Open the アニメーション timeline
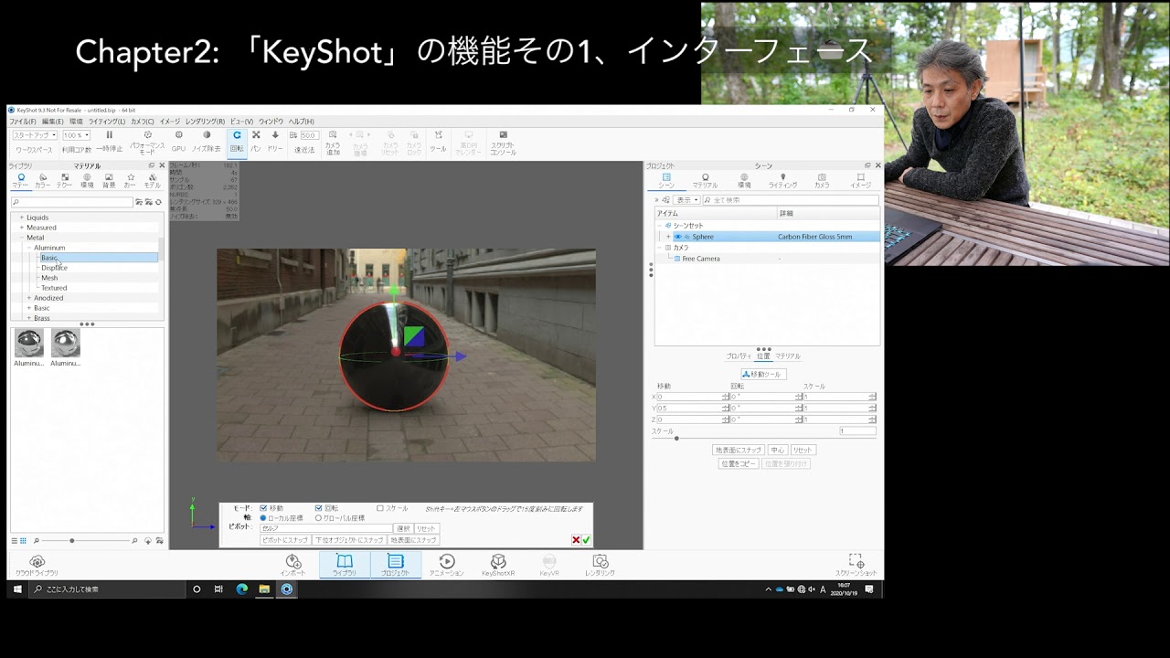 (x=447, y=566)
